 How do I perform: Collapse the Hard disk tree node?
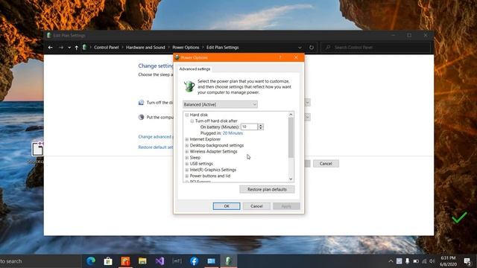187,115
